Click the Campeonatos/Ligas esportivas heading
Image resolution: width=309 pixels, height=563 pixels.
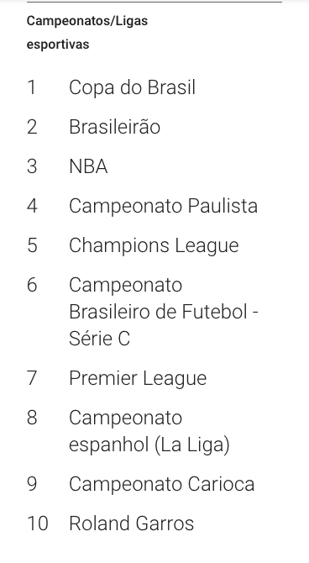[87, 33]
